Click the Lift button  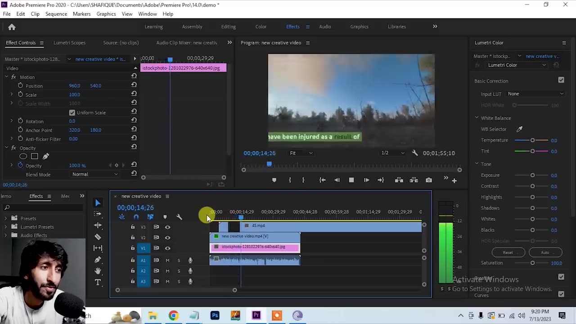(399, 180)
